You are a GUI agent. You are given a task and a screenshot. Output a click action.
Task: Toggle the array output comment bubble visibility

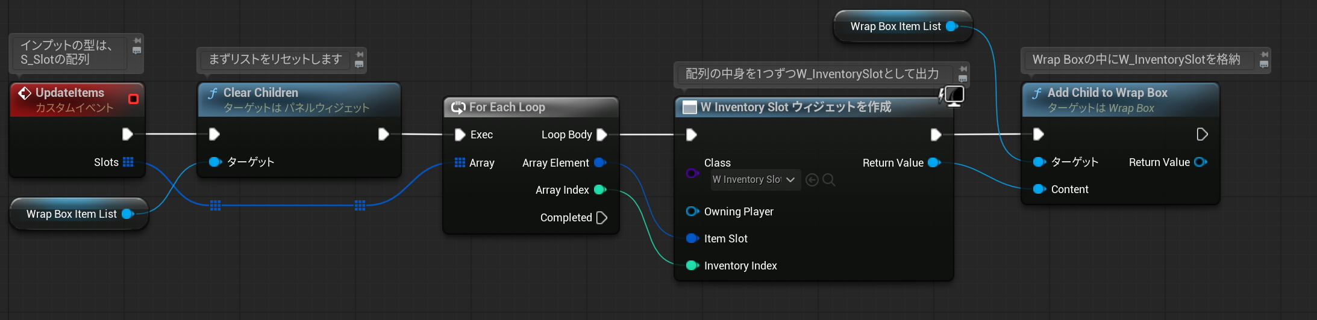[963, 79]
